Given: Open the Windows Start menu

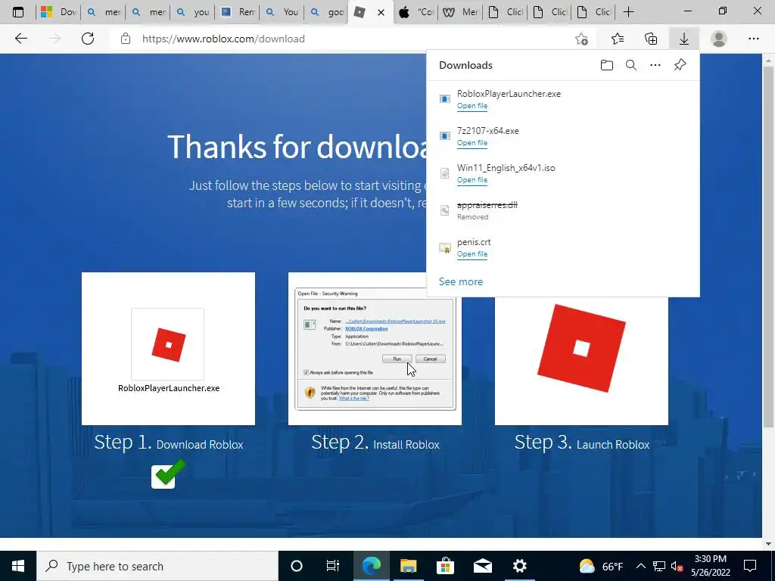Looking at the screenshot, I should 18,566.
